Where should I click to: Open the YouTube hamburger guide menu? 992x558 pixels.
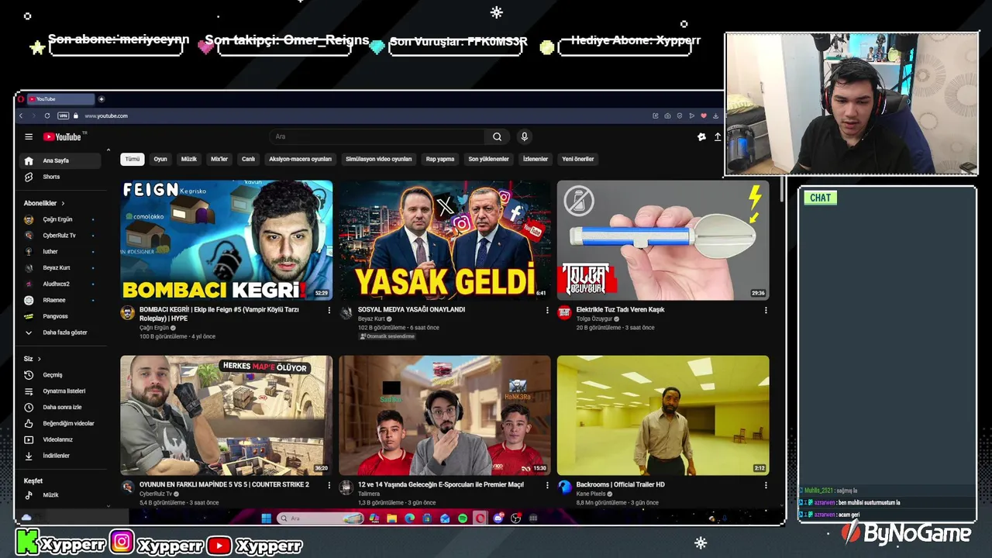[29, 137]
